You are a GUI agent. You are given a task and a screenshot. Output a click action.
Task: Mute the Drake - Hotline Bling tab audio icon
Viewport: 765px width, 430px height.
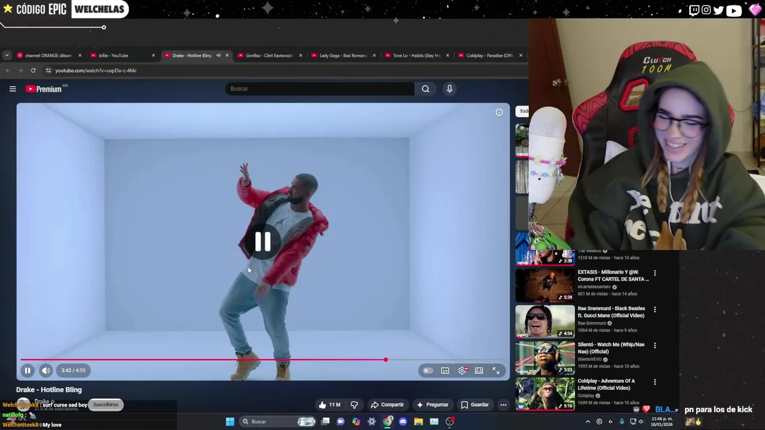coord(218,56)
